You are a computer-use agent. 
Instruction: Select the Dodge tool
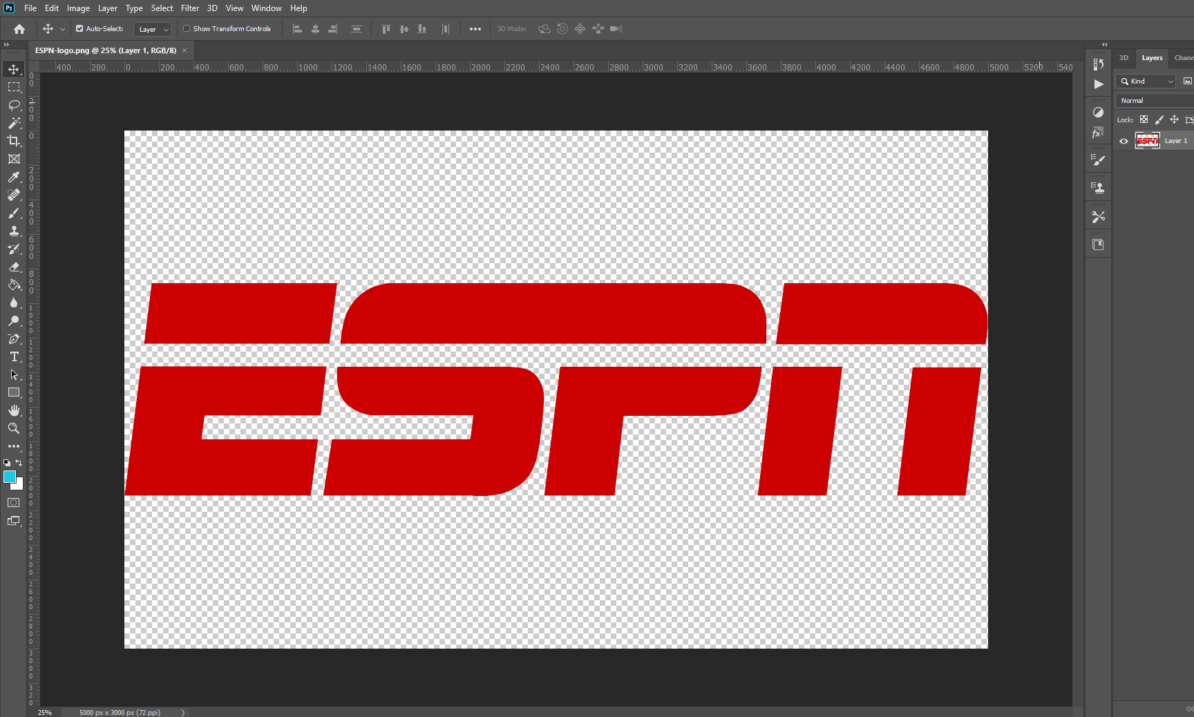coord(14,321)
